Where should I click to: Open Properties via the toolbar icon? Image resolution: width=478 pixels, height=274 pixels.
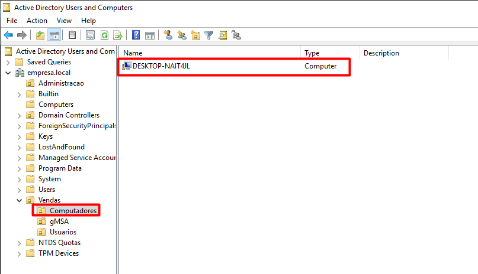pos(90,35)
